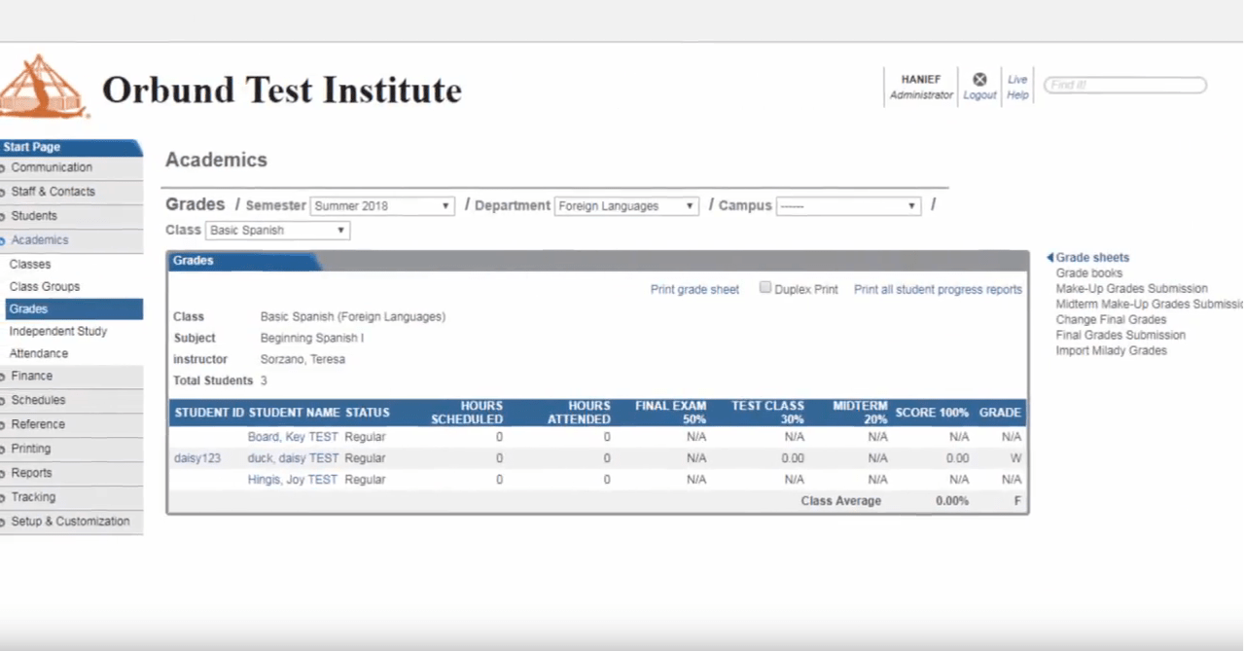The image size is (1244, 651).
Task: Click the arrow icon beside Setup & Customization
Action: pos(6,522)
